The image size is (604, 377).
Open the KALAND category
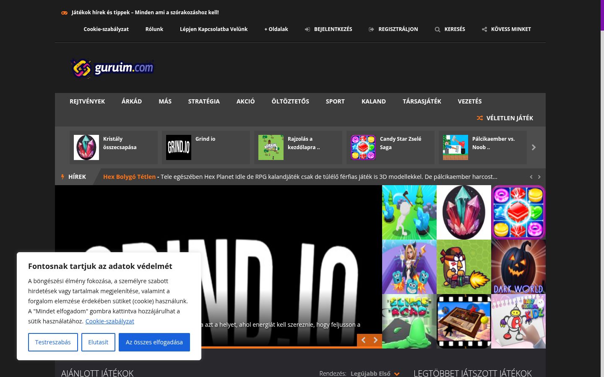(x=374, y=101)
